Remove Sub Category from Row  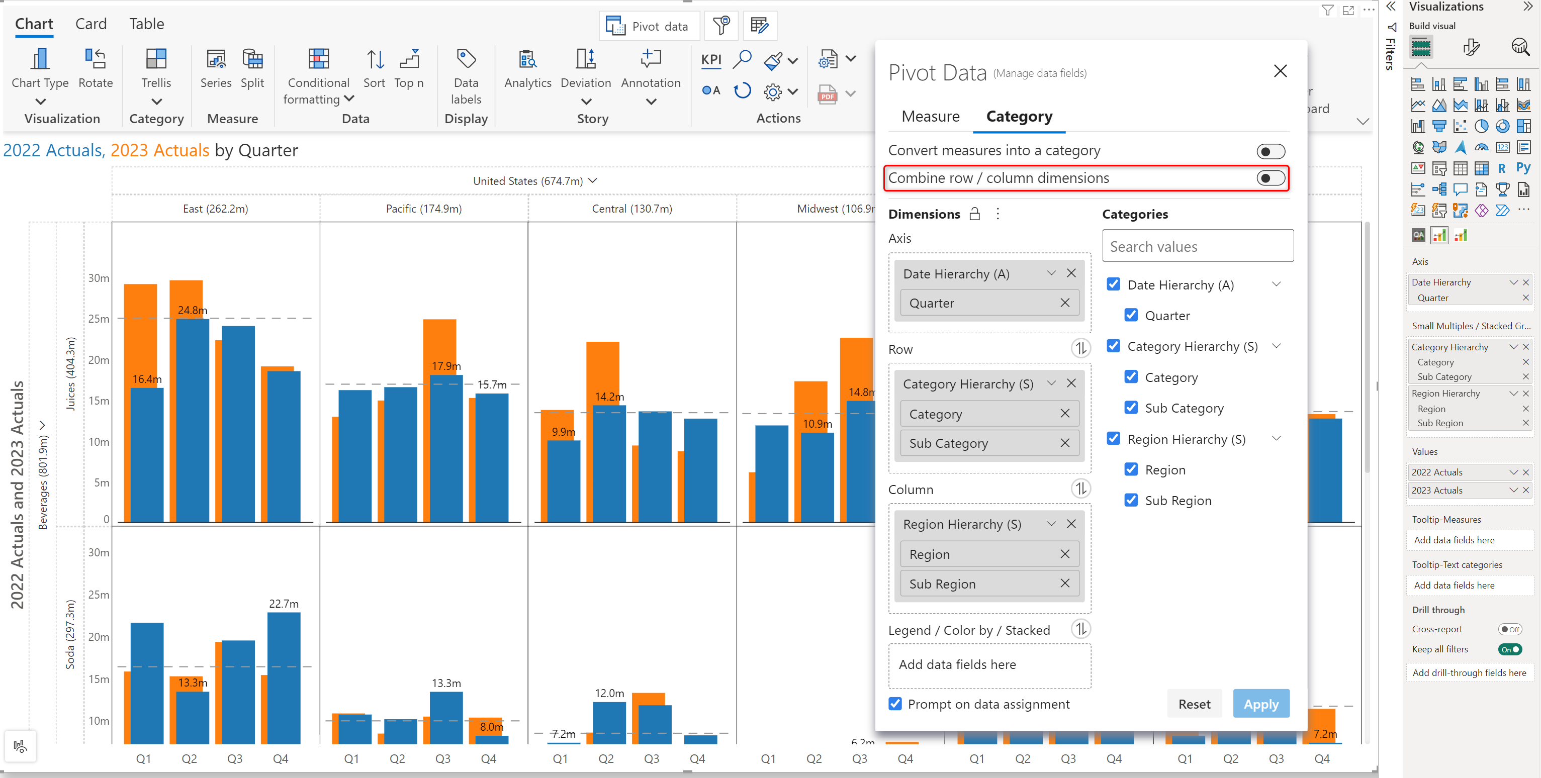(1065, 443)
